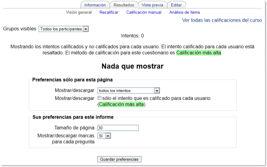Click the Recalificar link
The height and width of the screenshot is (167, 267).
[x=109, y=12]
